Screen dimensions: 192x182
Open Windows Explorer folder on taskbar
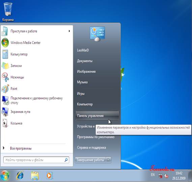35,176
